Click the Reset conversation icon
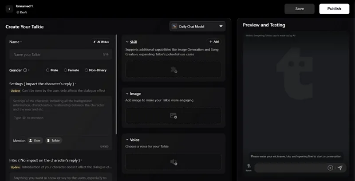This screenshot has height=181, width=355. (248, 167)
